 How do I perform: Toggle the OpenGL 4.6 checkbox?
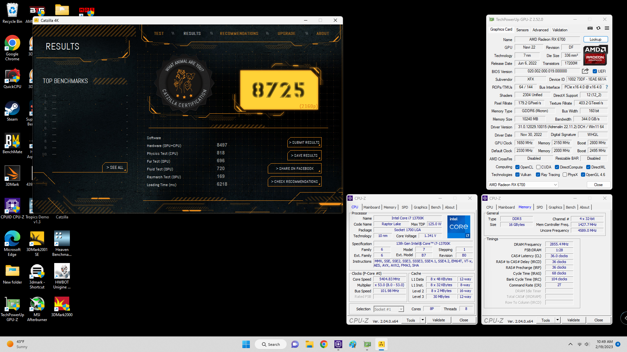(x=583, y=175)
